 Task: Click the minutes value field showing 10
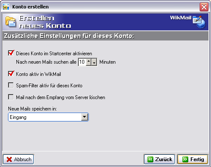click(x=82, y=62)
